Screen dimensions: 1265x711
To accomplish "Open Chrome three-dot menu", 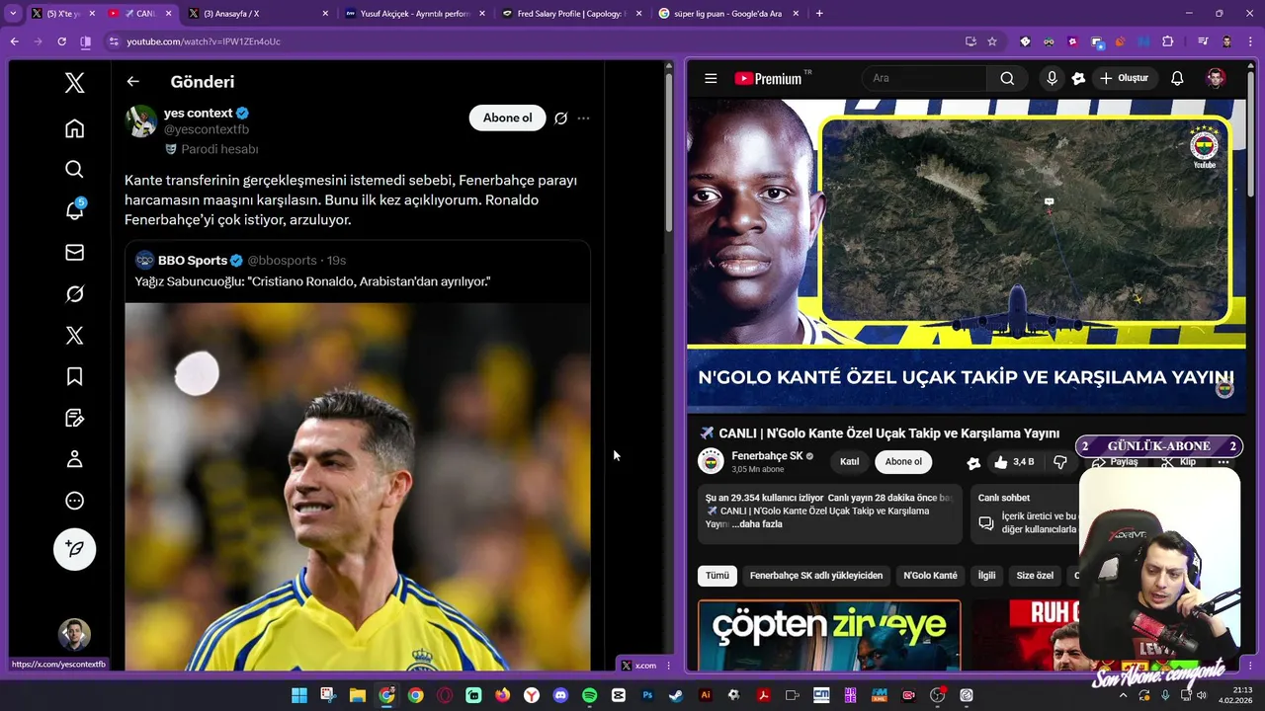I will coord(1250,41).
